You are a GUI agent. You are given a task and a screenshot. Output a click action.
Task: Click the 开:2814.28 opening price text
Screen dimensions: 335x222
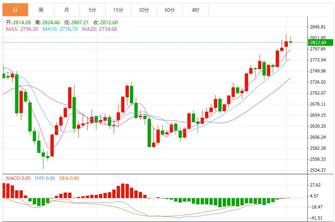point(18,22)
